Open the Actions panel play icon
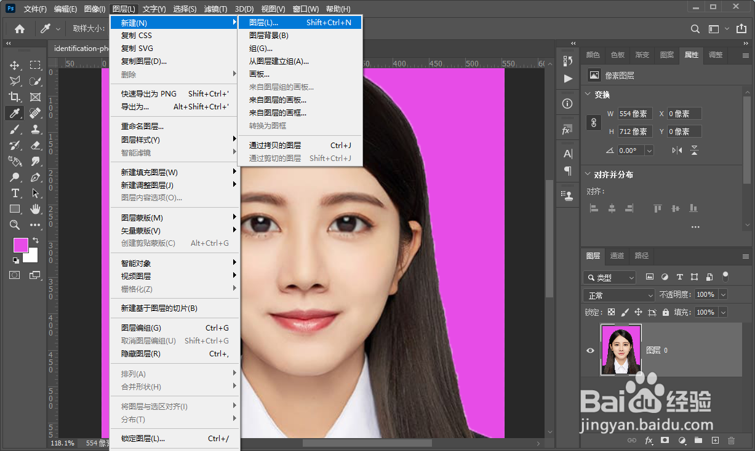755x451 pixels. click(567, 79)
